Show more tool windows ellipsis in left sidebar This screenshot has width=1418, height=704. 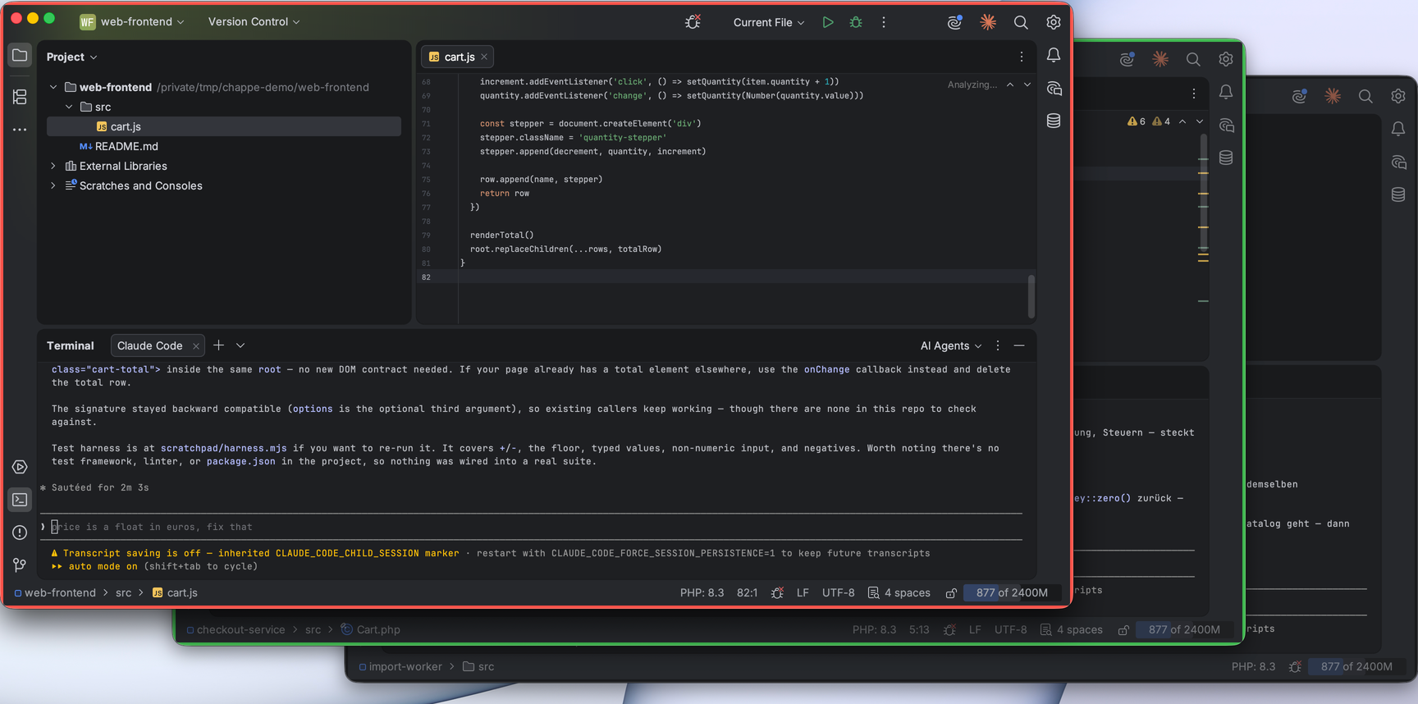click(20, 130)
